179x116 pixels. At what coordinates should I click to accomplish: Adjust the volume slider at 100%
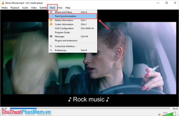(169, 114)
